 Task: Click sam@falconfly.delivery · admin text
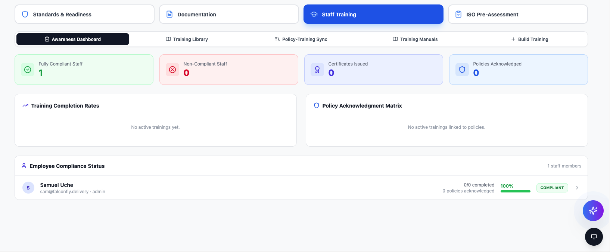73,192
